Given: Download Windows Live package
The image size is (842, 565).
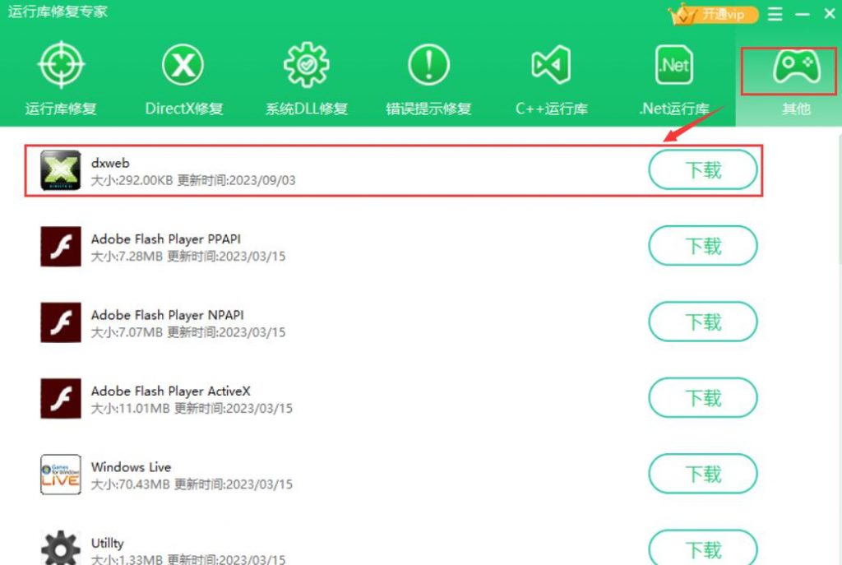Looking at the screenshot, I should (x=703, y=475).
